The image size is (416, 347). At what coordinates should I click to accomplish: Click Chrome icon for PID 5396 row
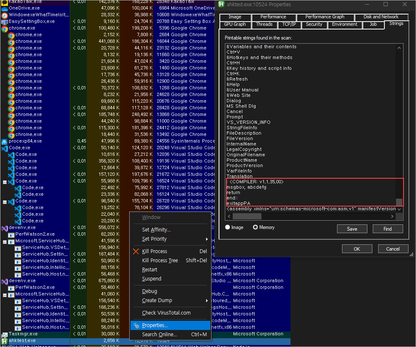pos(5,28)
